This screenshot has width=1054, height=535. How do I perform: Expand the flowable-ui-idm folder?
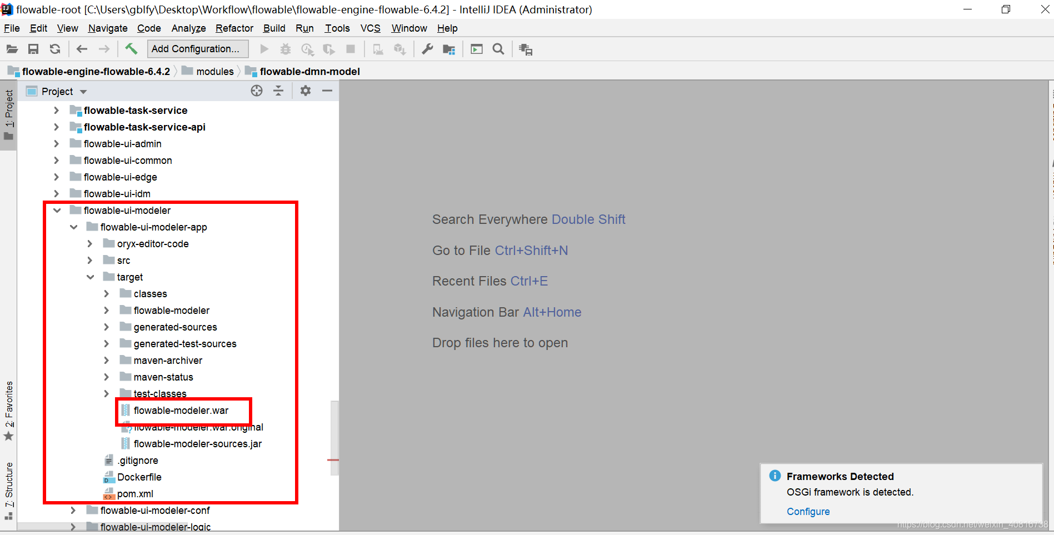click(x=56, y=194)
